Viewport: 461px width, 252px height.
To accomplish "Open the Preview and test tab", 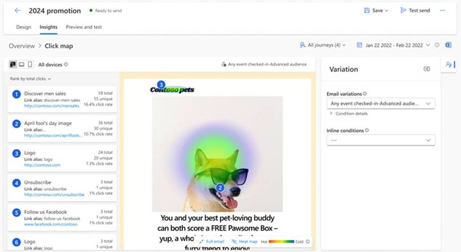I will coord(84,27).
